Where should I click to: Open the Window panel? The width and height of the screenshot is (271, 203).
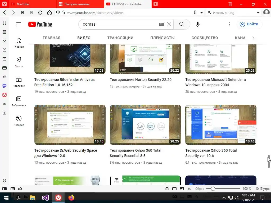coord(4,68)
